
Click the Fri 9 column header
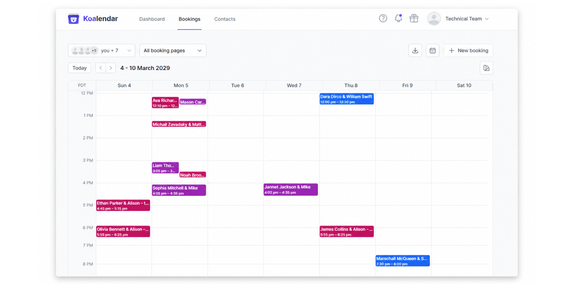408,85
